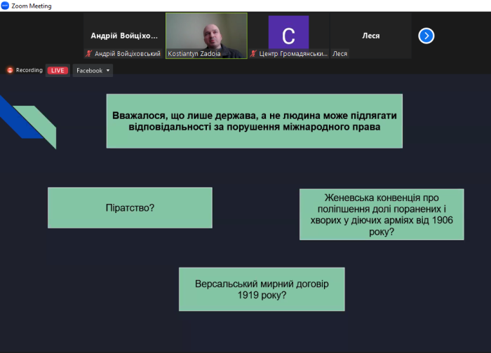The image size is (491, 353).
Task: Click muted mic icon on Андрій Войціховський
Action: (x=88, y=53)
